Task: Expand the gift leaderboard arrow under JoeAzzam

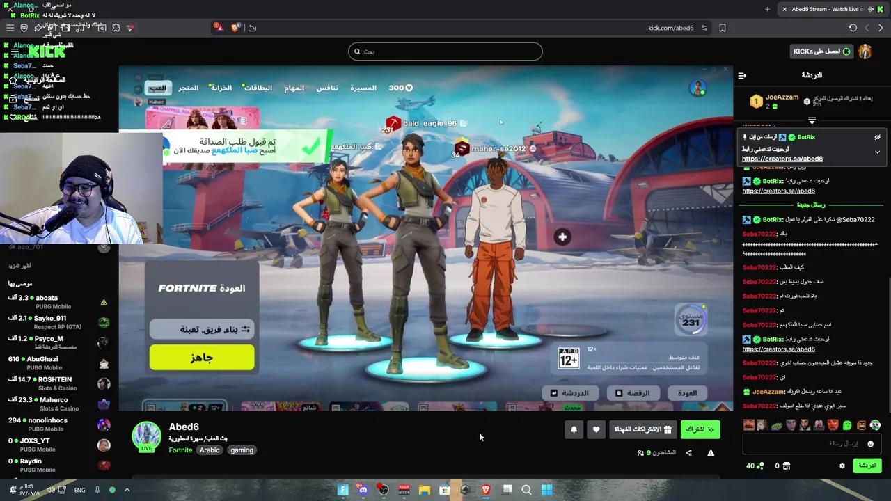Action: click(x=812, y=120)
